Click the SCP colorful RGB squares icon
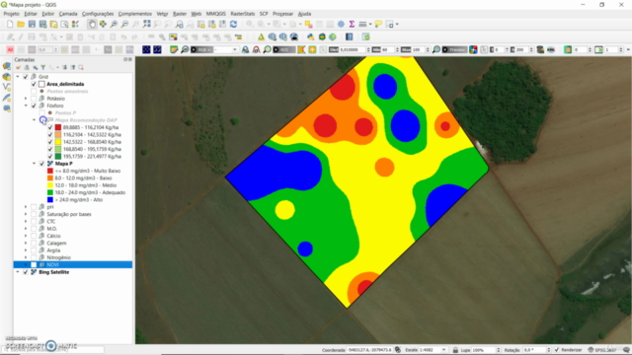Screen dimensions: 632x355 point(473,49)
